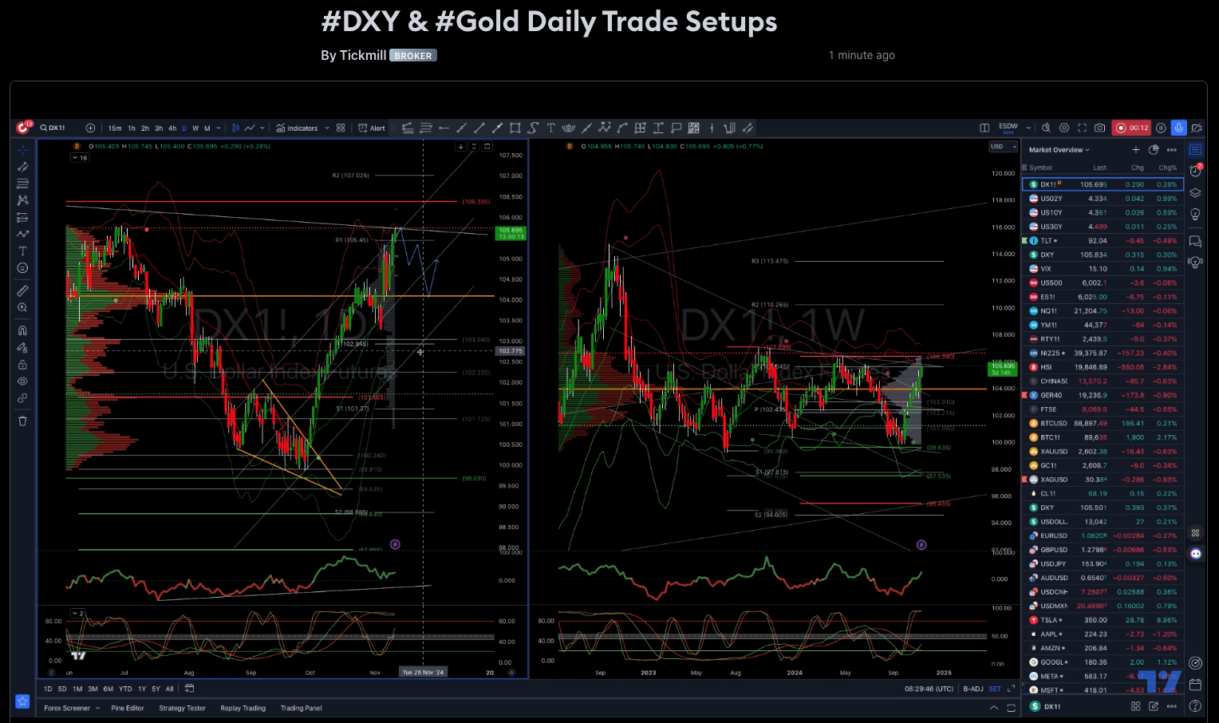The width and height of the screenshot is (1219, 723).
Task: Select the M monthly timeframe
Action: pyautogui.click(x=207, y=128)
